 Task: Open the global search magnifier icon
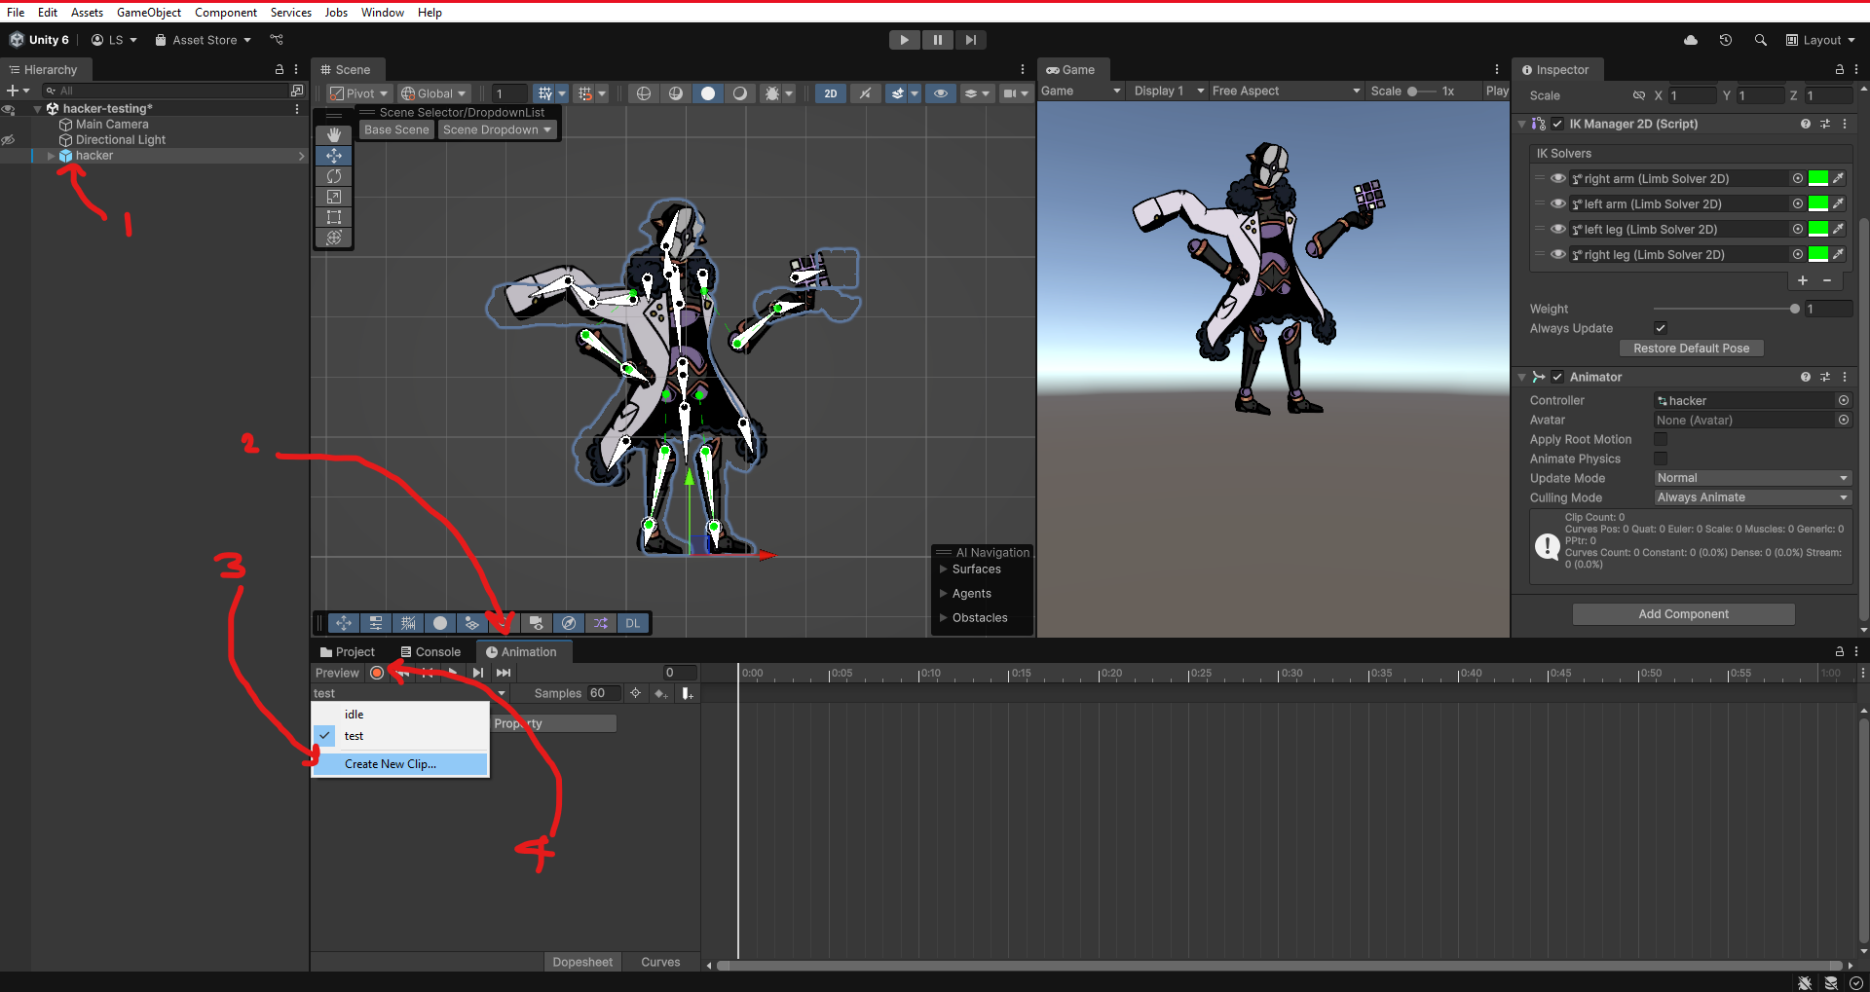click(x=1760, y=40)
